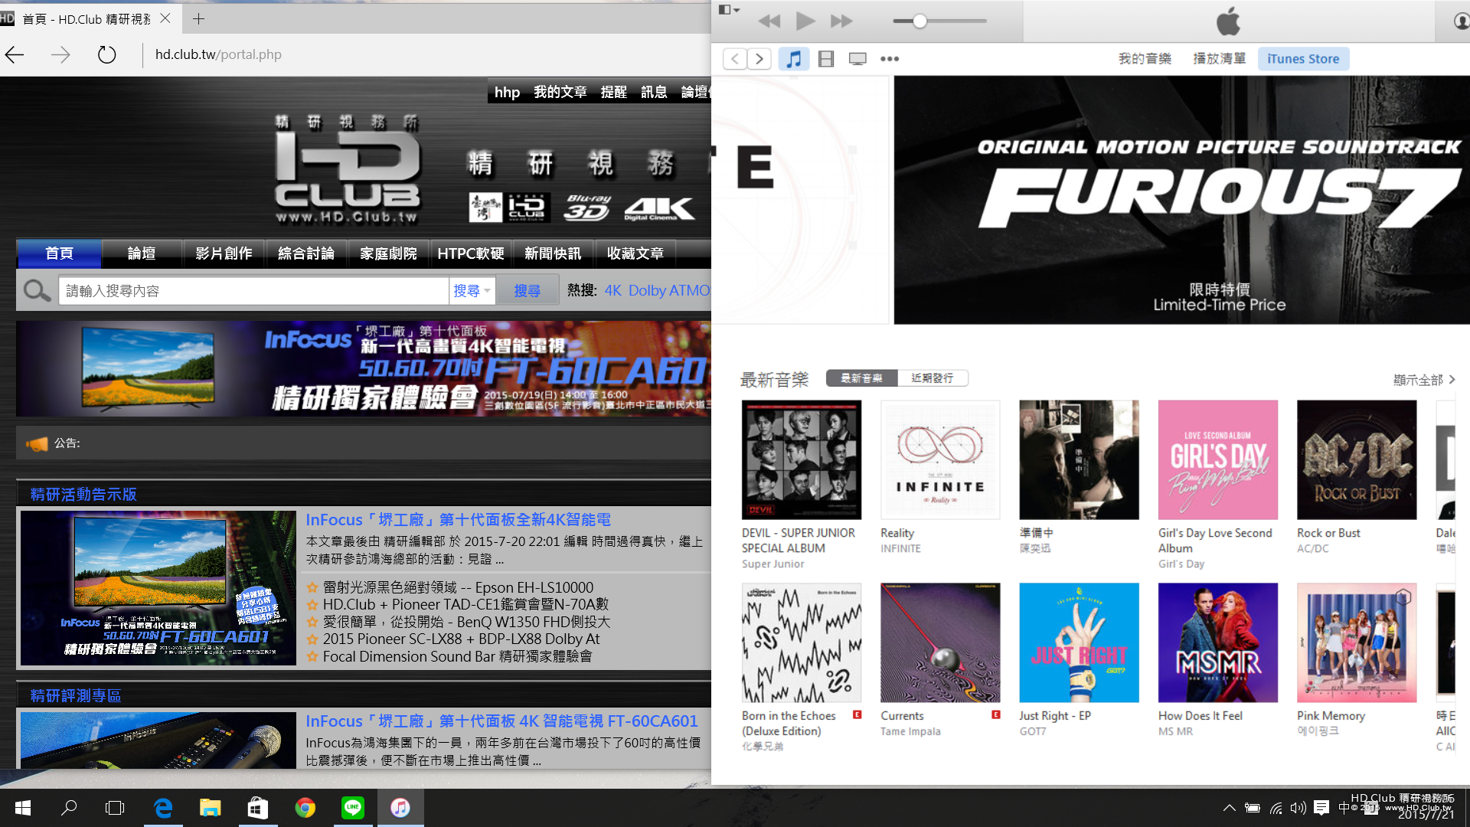Select the Movies film icon in iTunes
Image resolution: width=1470 pixels, height=827 pixels.
826,59
